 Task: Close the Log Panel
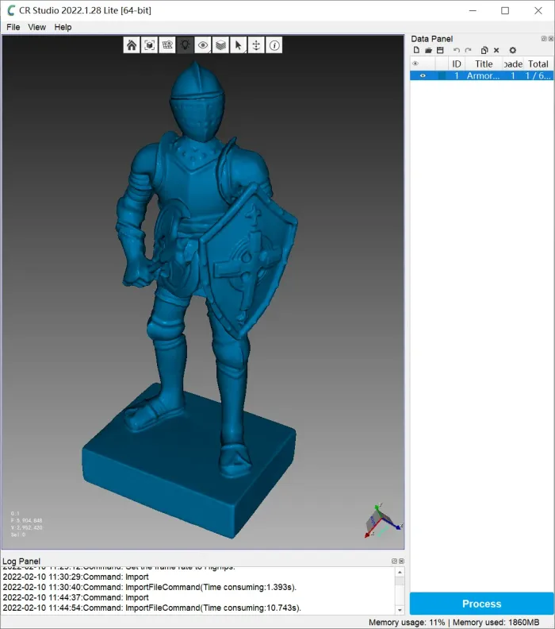tap(401, 561)
